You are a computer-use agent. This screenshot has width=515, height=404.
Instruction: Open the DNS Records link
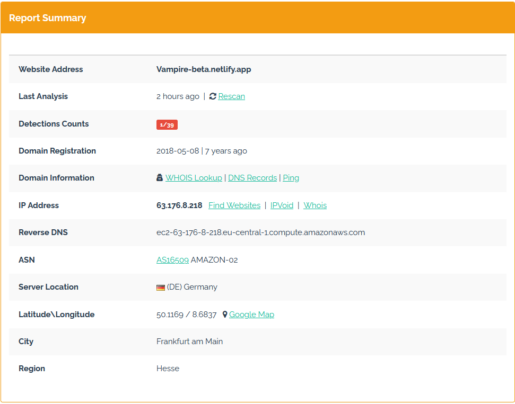click(252, 178)
